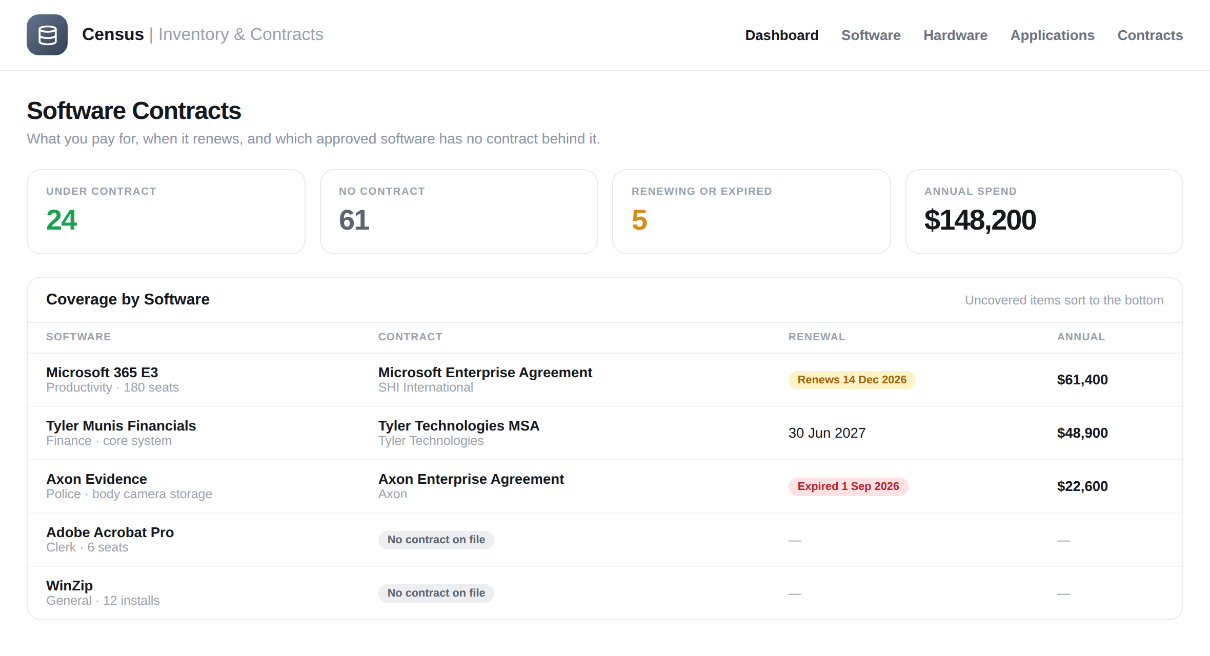Open the Dashboard nav item

[781, 35]
